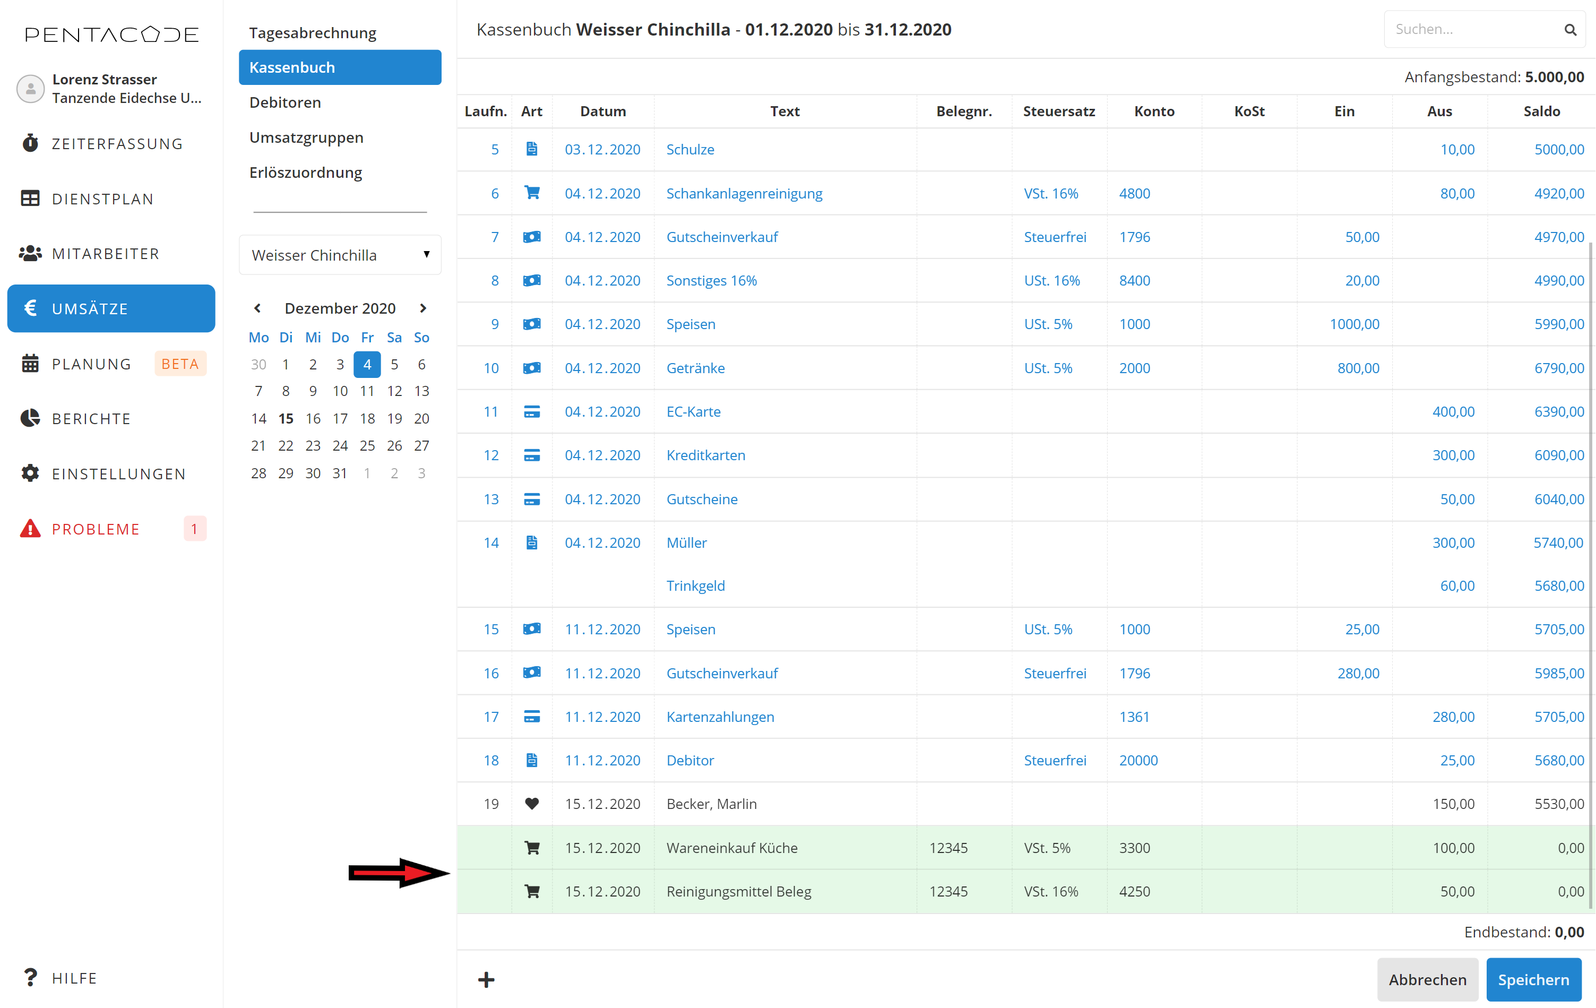Click the heart icon on Becker, Marlin row
The width and height of the screenshot is (1596, 1008).
[x=532, y=803]
